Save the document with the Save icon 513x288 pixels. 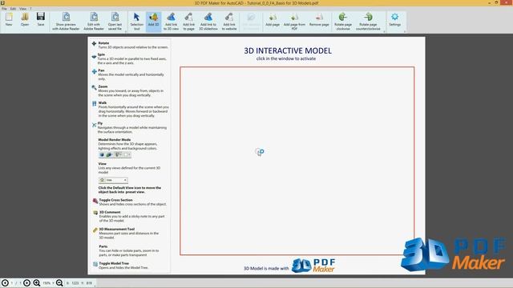(x=41, y=19)
